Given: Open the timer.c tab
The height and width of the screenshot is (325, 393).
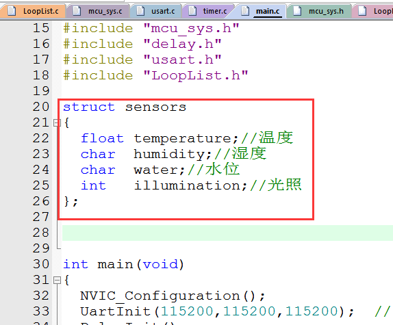Looking at the screenshot, I should point(208,11).
